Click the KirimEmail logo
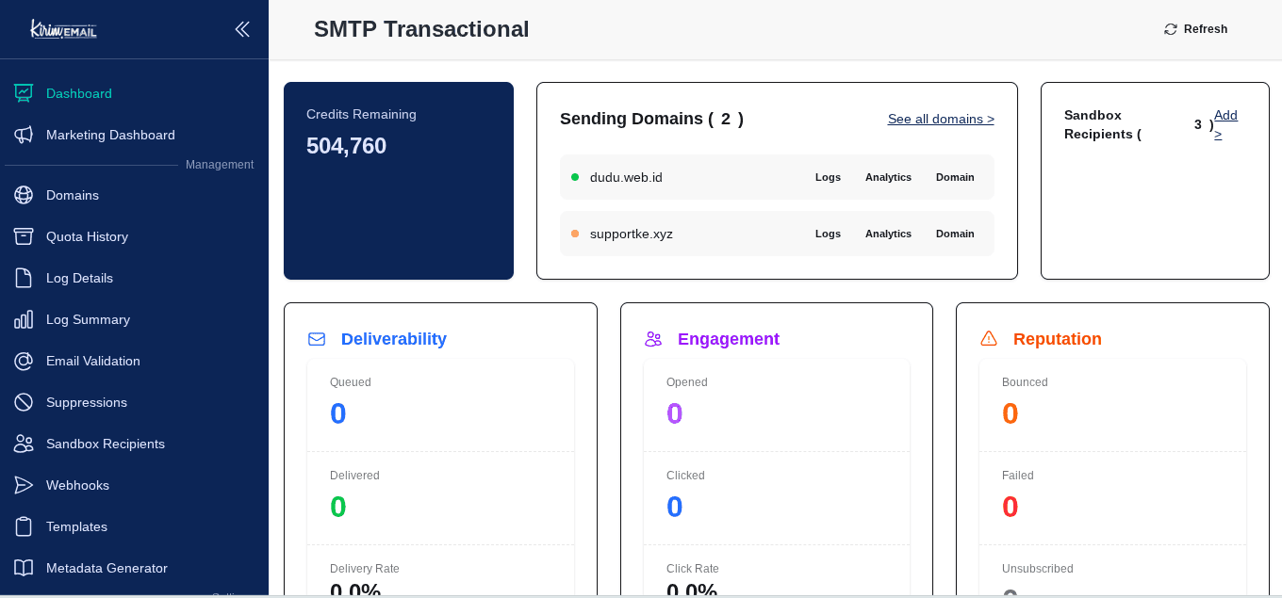The height and width of the screenshot is (598, 1282). tap(63, 29)
